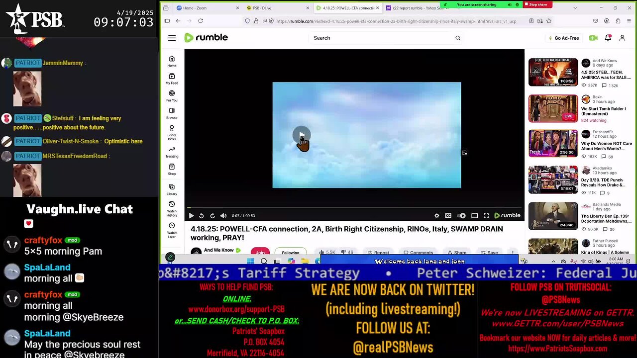The height and width of the screenshot is (358, 637).
Task: Open Editor Picks in the sidebar
Action: coord(172,133)
